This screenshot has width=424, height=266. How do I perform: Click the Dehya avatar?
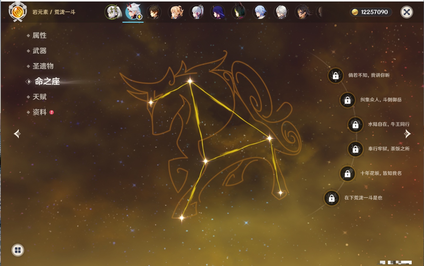click(x=302, y=12)
